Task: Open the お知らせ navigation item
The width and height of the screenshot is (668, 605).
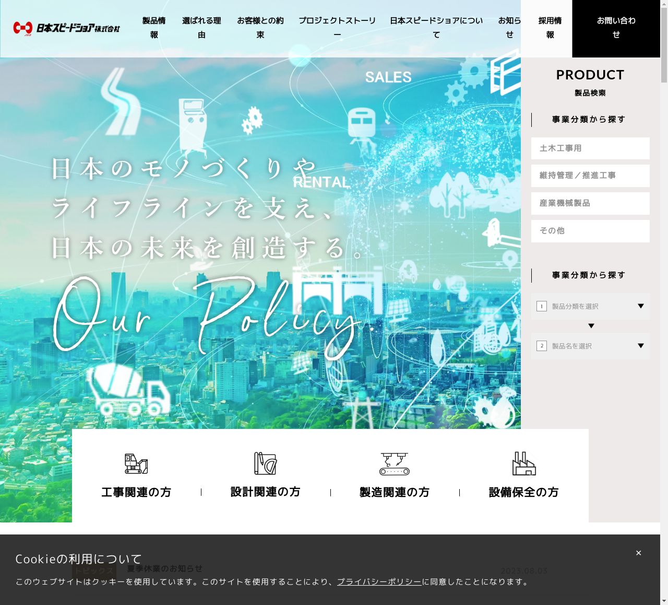Action: (509, 28)
